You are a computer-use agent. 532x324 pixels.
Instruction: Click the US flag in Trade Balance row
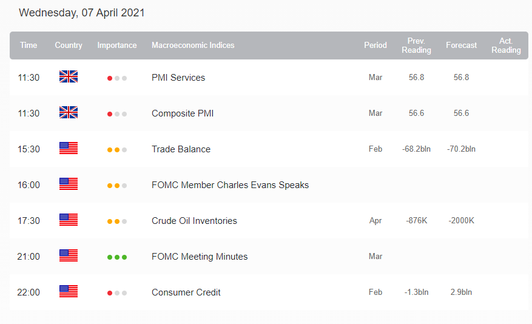pyautogui.click(x=69, y=149)
